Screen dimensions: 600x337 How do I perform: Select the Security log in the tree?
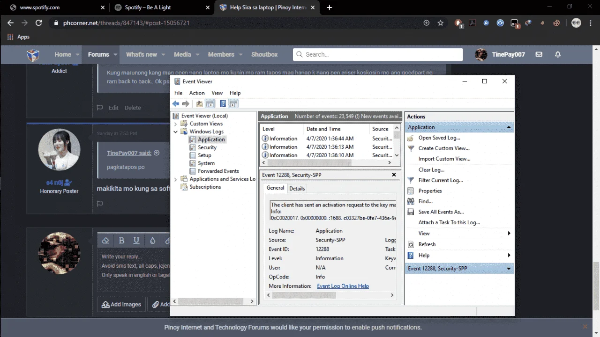click(x=207, y=147)
